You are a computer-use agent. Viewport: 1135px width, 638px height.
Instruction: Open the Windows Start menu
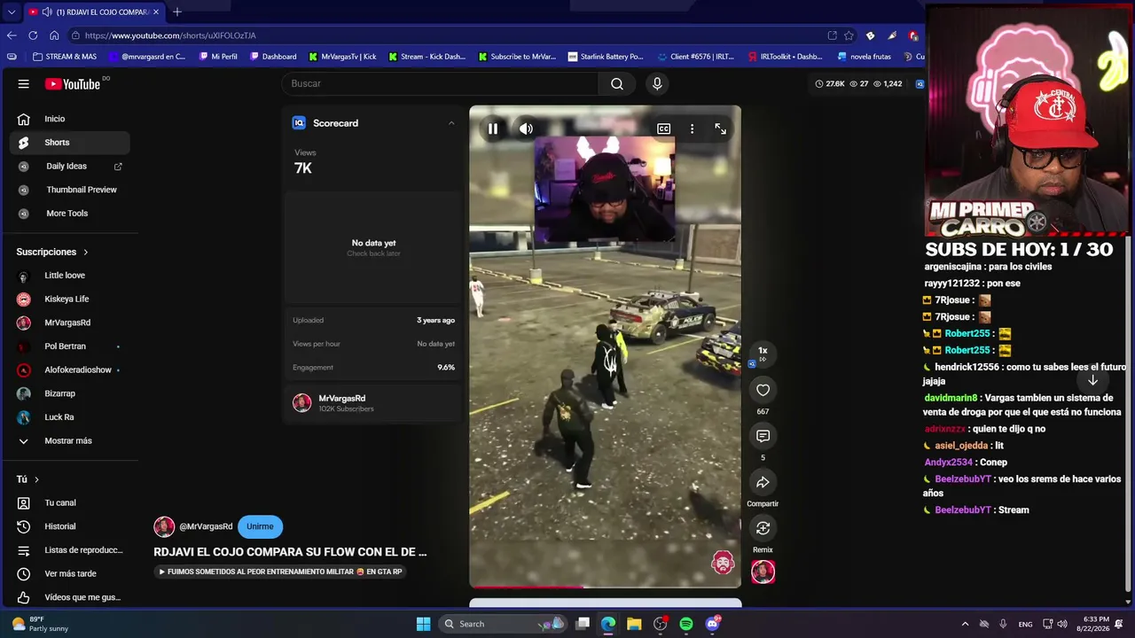pyautogui.click(x=423, y=624)
